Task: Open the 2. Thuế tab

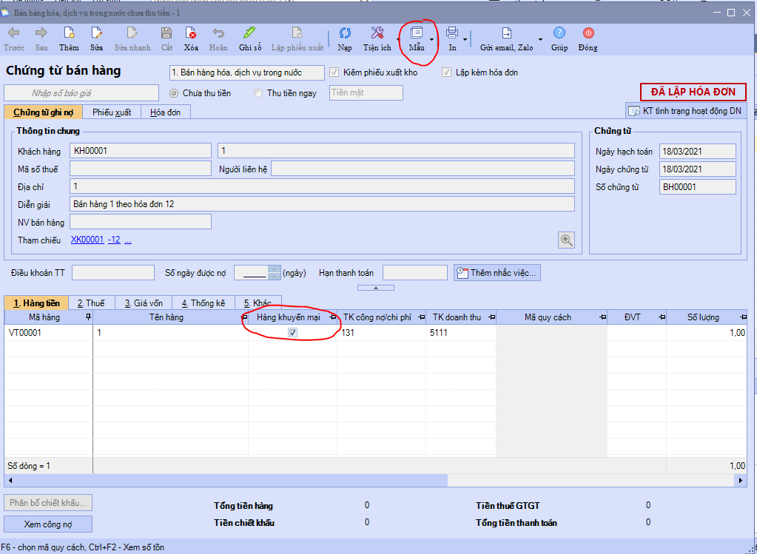Action: coord(92,303)
